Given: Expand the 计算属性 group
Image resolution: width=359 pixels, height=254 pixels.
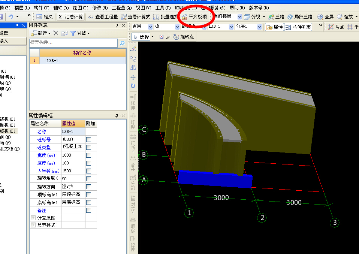Looking at the screenshot, I should click(x=33, y=218).
